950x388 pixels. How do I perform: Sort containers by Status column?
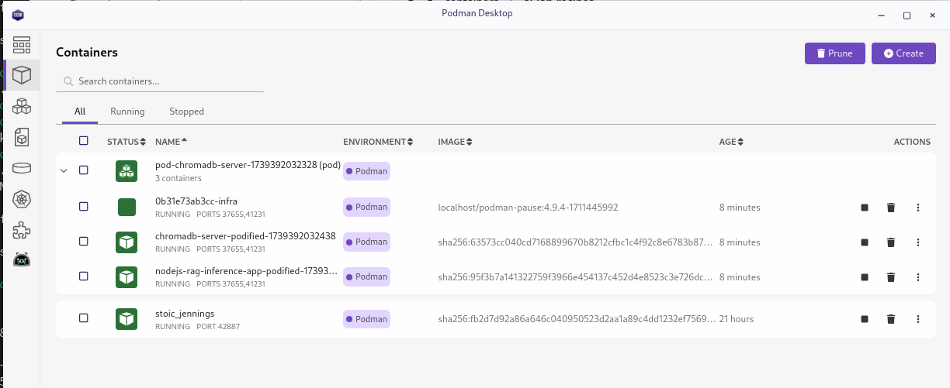click(x=127, y=142)
